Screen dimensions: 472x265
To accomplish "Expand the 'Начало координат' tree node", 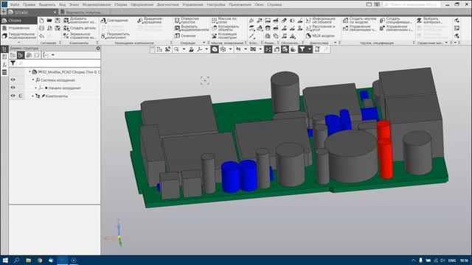I will tap(36, 88).
